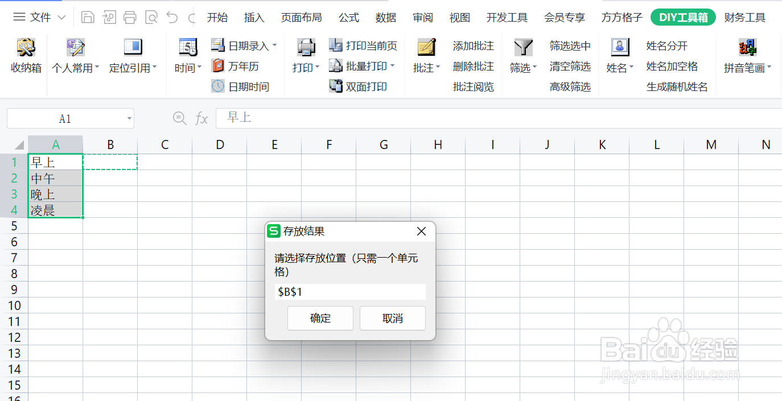Screen dimensions: 782x401
Task: Select the DIY工具箱 tab
Action: tap(683, 17)
